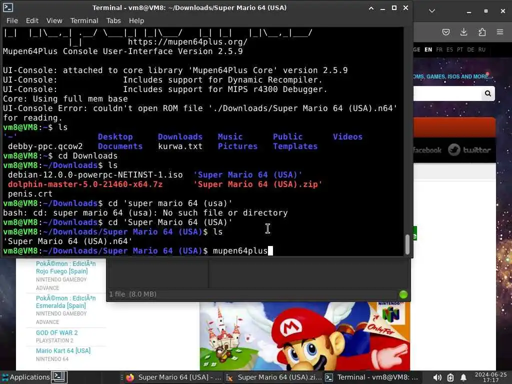Viewport: 512px width, 384px height.
Task: Switch website language to ES
Action: 449,49
